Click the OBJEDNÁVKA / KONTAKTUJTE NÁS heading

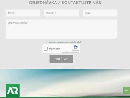point(65,3)
